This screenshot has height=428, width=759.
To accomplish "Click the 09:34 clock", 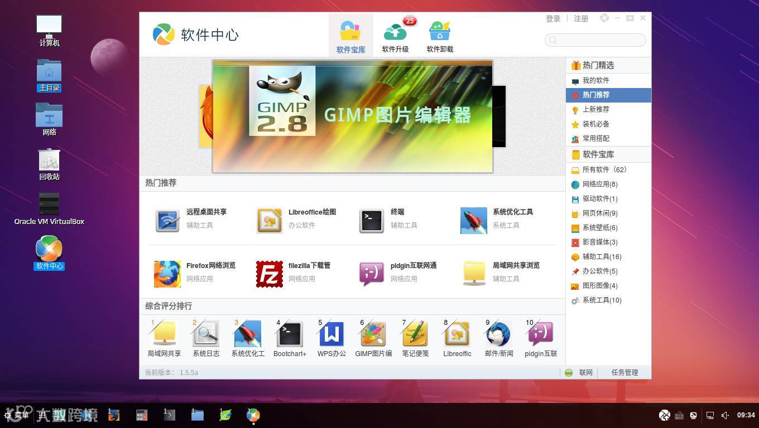I will click(746, 415).
